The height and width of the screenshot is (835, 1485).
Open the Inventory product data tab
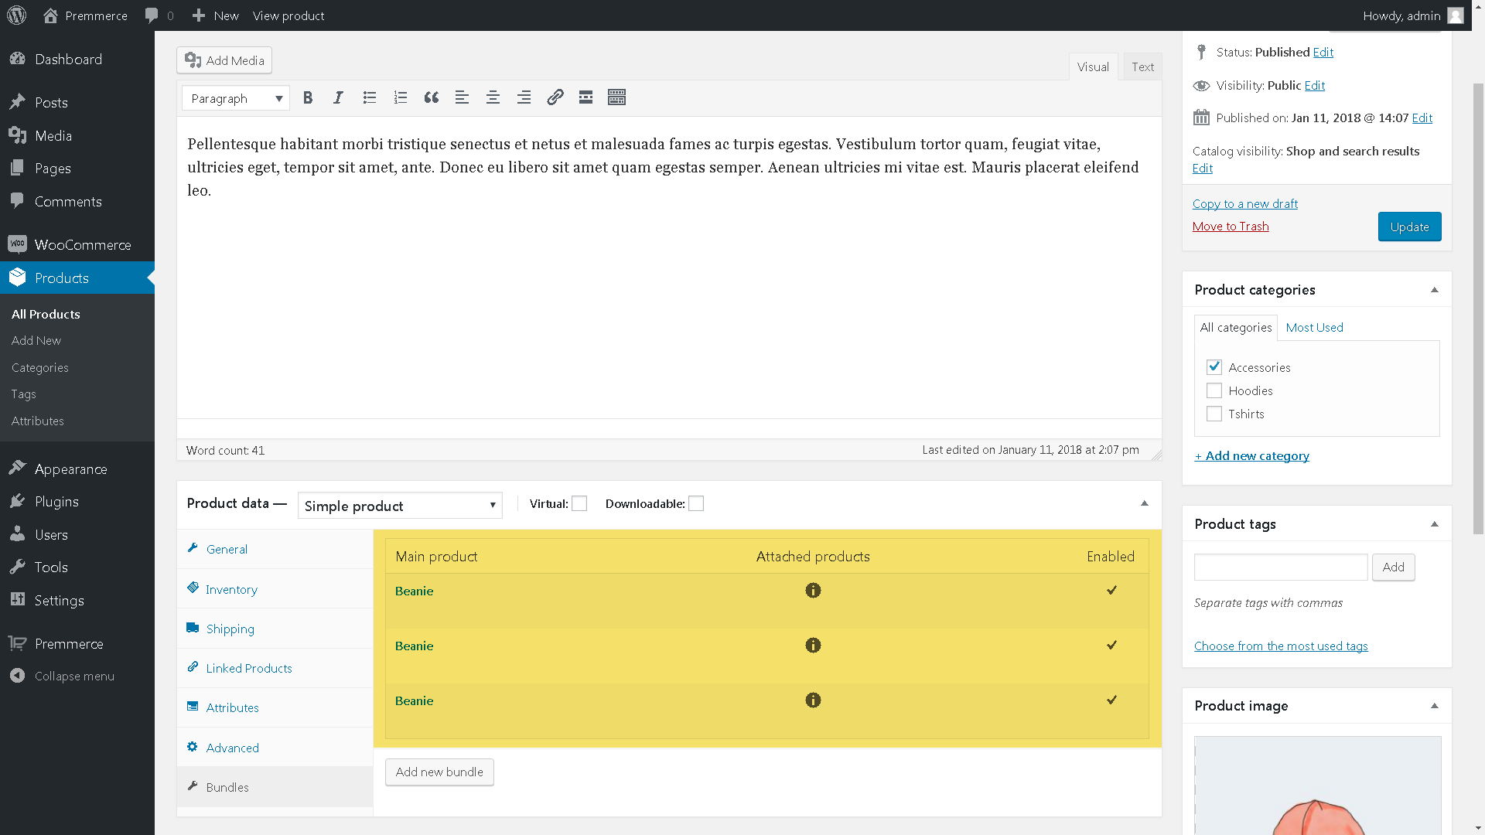(x=275, y=589)
